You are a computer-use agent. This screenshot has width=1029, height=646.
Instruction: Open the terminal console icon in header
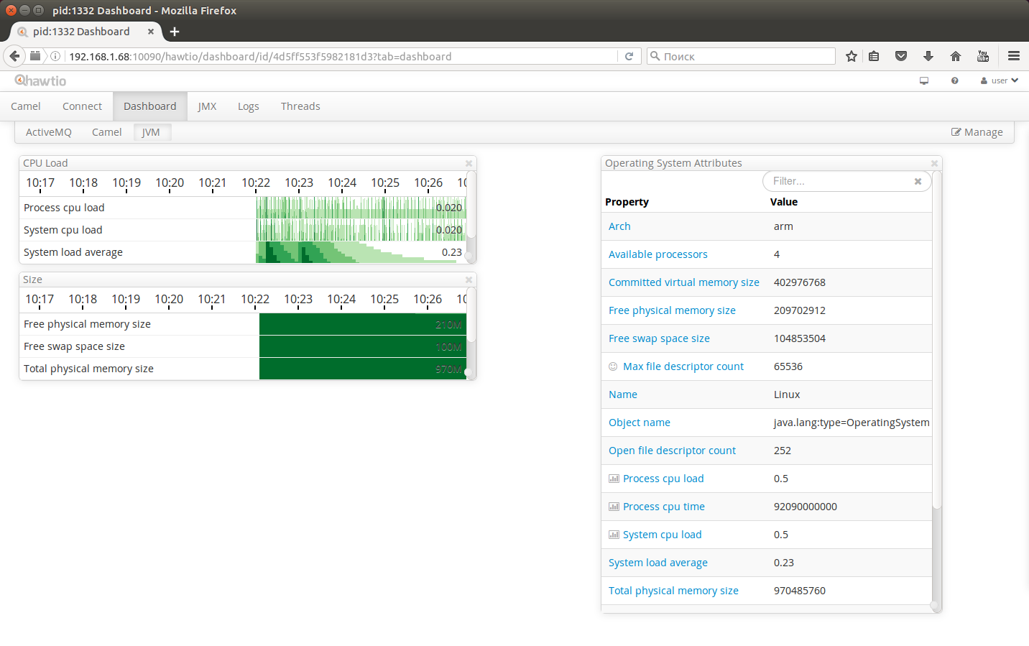(x=924, y=80)
